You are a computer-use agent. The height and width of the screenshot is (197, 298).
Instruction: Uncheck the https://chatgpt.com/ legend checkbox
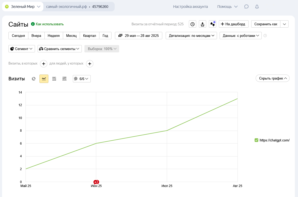click(256, 140)
